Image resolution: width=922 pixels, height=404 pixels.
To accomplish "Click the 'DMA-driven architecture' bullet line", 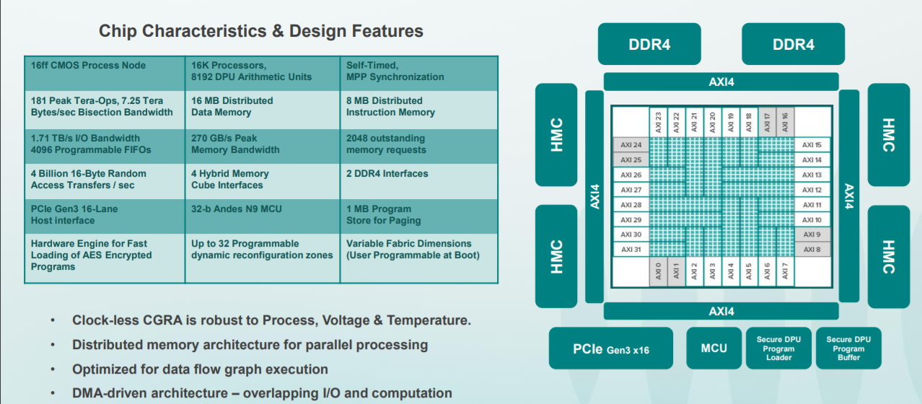I will coord(262,393).
